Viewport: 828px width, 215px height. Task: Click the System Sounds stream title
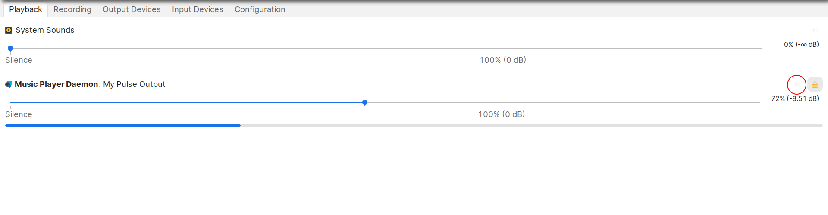pyautogui.click(x=45, y=30)
